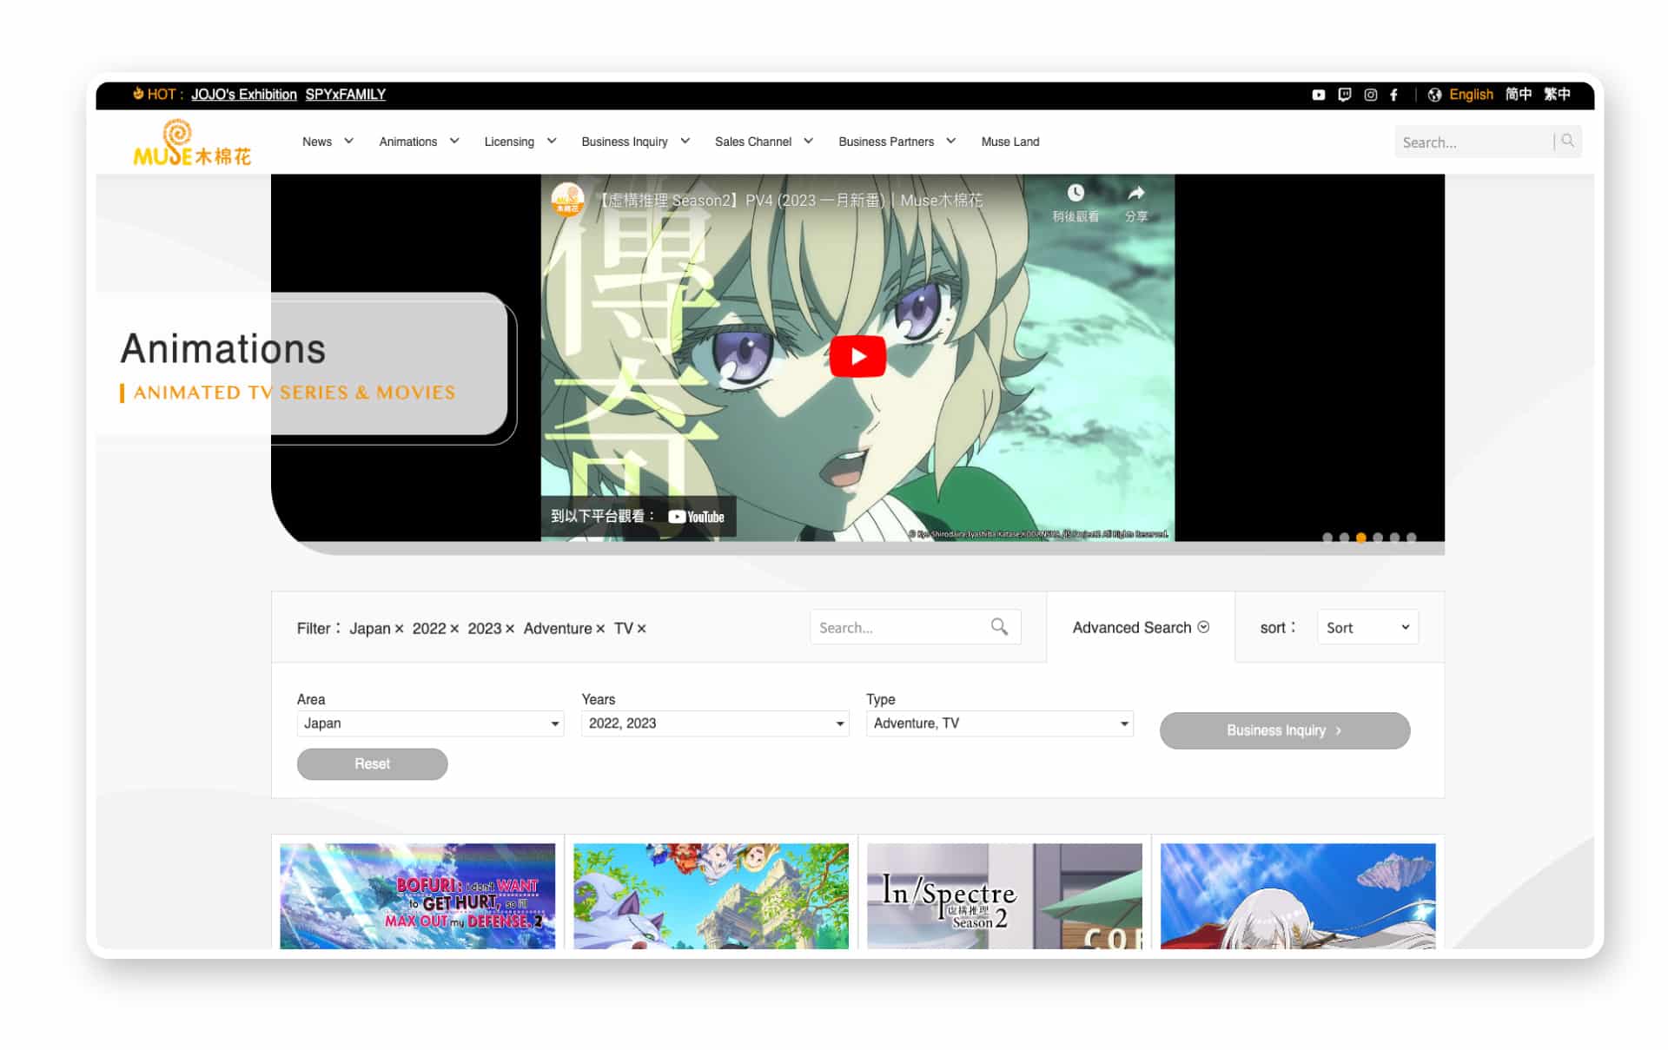Expand the Licensing menu chevron
1668x1050 pixels.
tap(551, 141)
